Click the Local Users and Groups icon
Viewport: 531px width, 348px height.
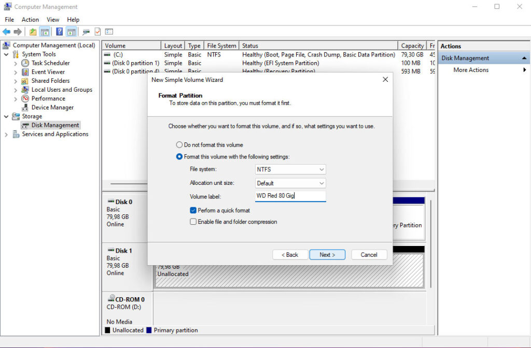tap(25, 90)
